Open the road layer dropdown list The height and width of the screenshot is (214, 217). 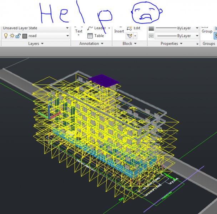click(67, 36)
